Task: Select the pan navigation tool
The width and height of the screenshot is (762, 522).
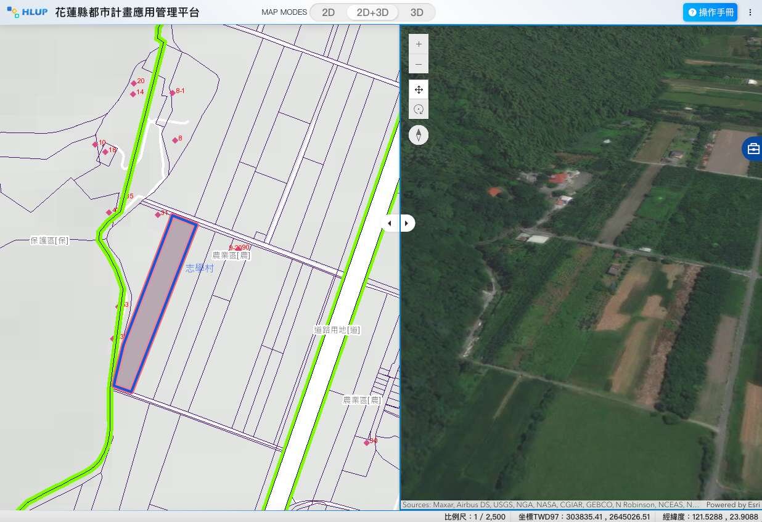Action: [x=419, y=90]
